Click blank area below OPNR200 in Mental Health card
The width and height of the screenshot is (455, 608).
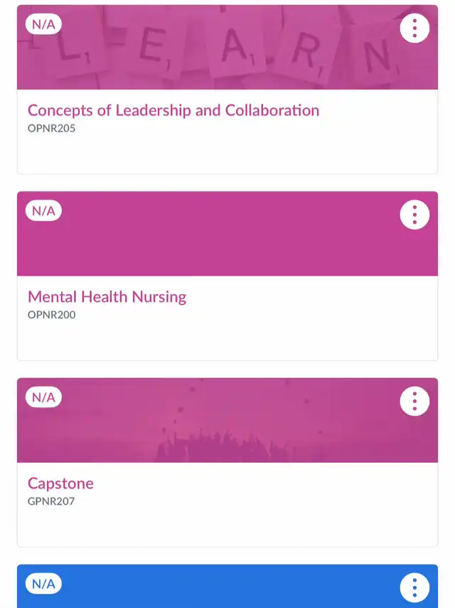[227, 340]
